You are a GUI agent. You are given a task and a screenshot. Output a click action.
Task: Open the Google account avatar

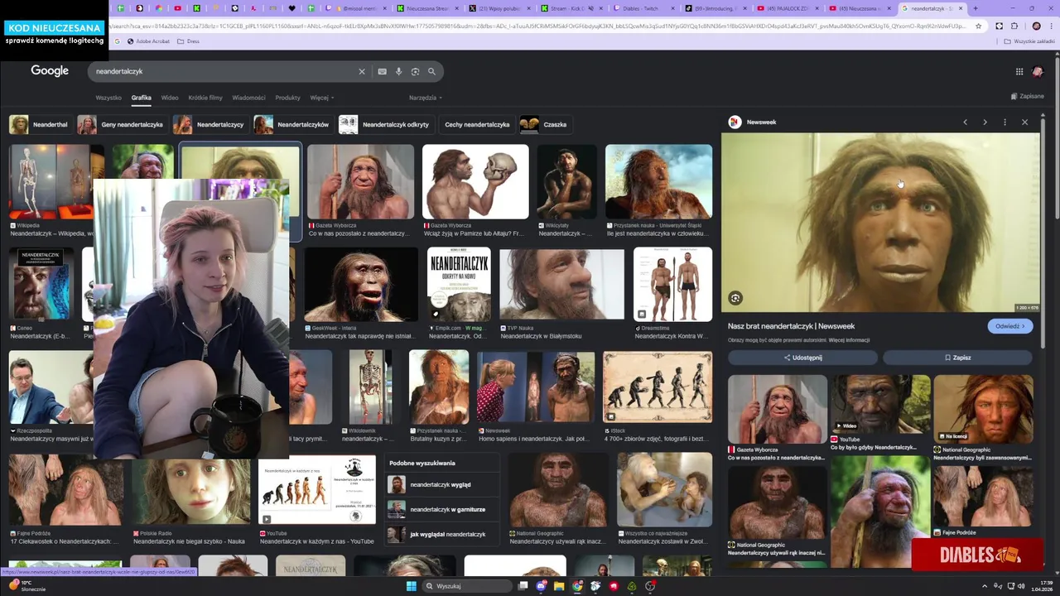pos(1038,71)
